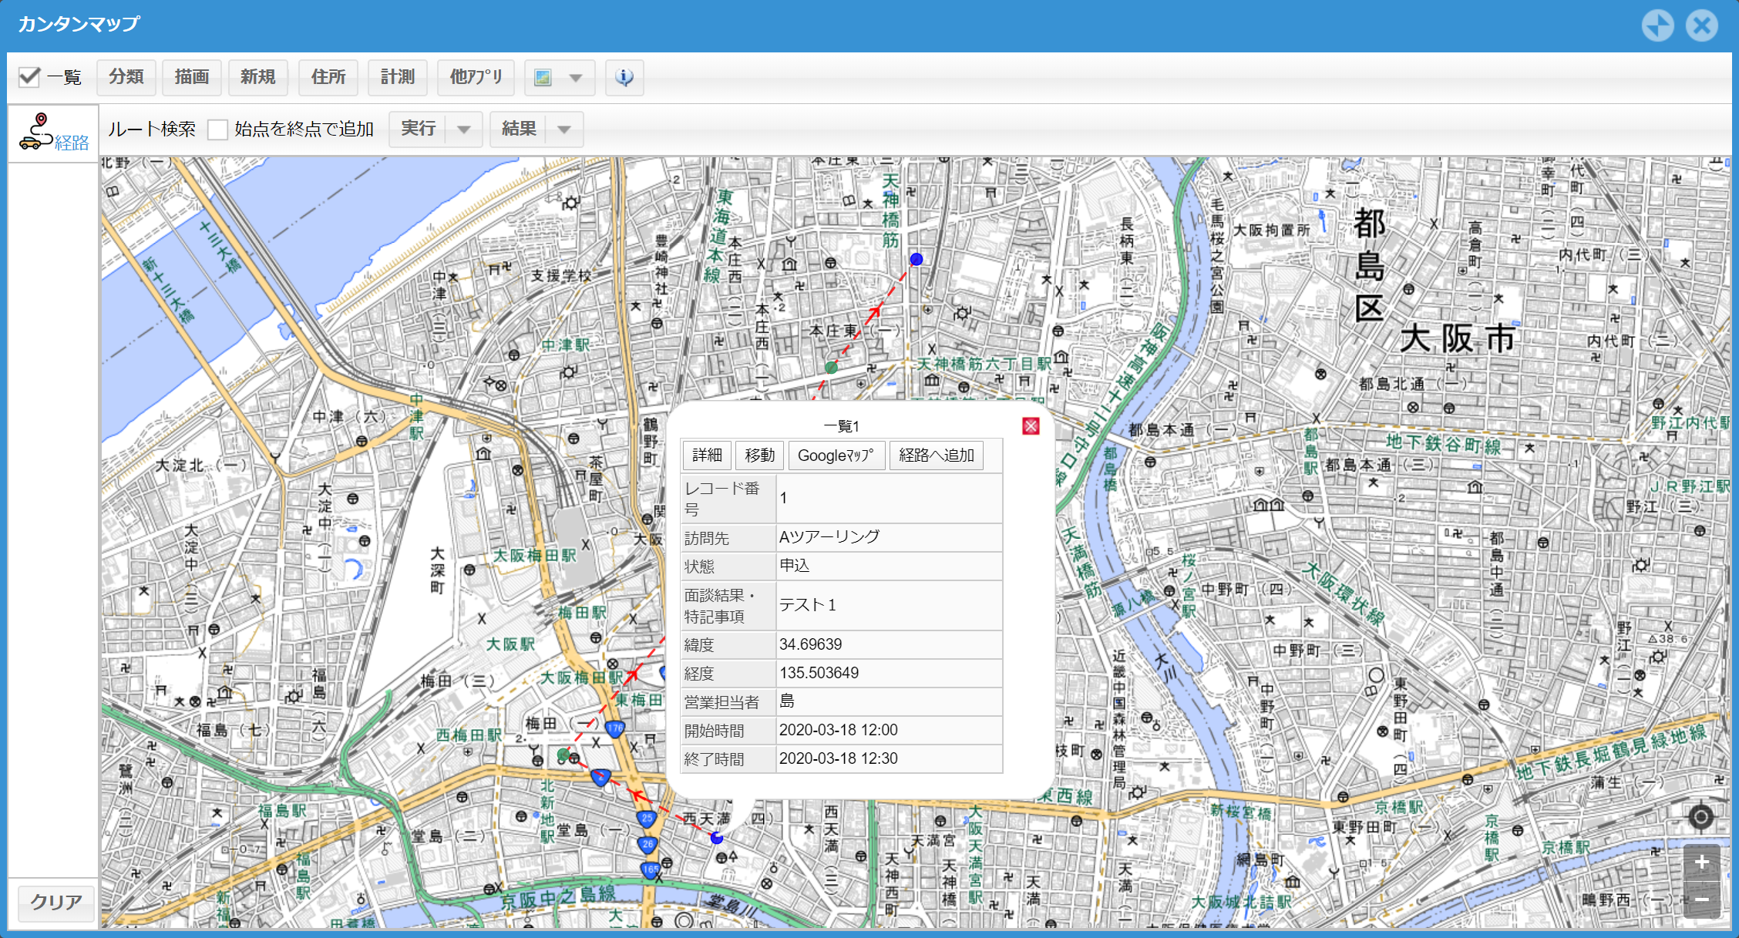Click the popup title 一覧1
The width and height of the screenshot is (1739, 938).
[842, 426]
